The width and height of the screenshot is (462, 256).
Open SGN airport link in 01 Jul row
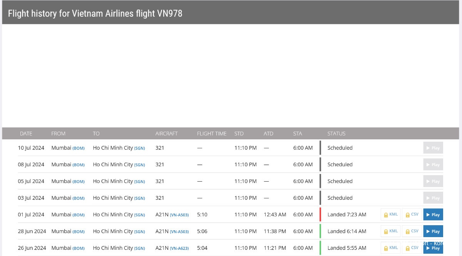pyautogui.click(x=139, y=215)
